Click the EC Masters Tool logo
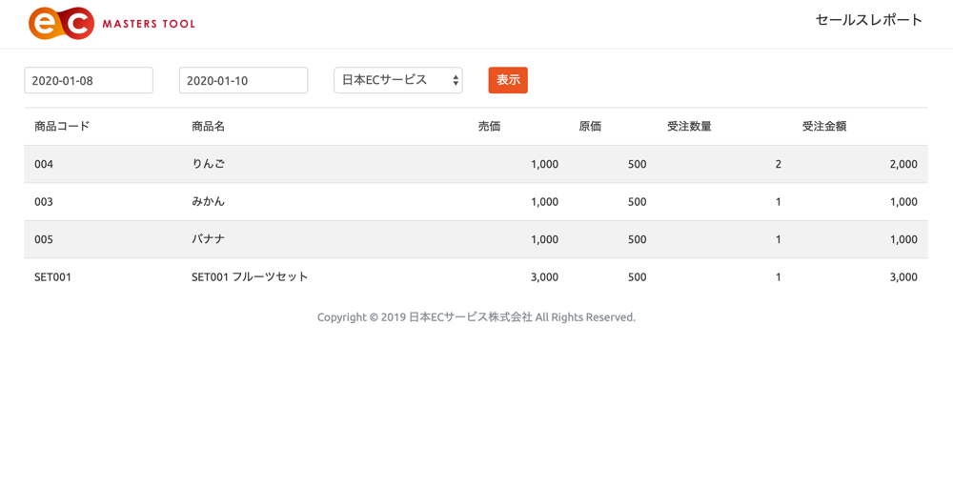The image size is (953, 489). click(x=112, y=24)
